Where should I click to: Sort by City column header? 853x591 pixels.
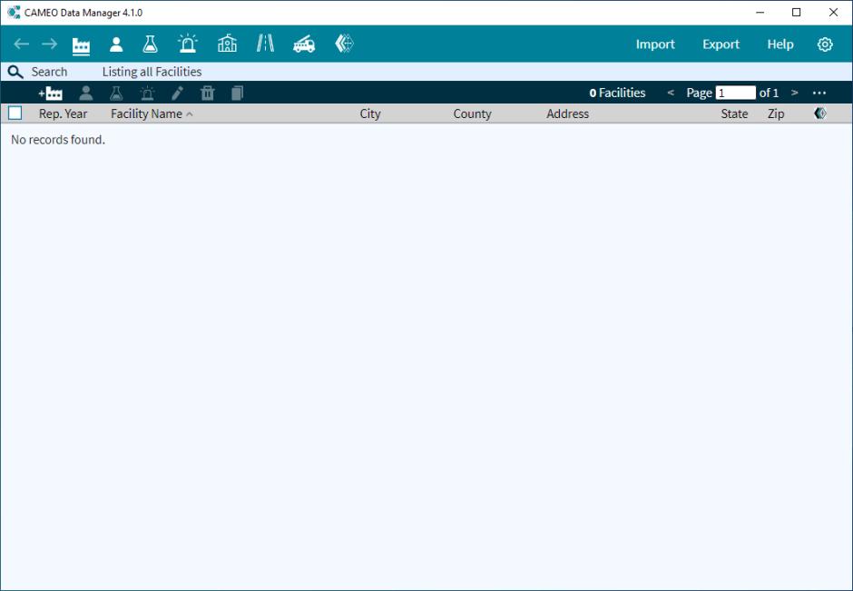tap(370, 113)
